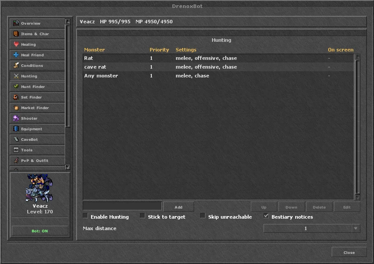The height and width of the screenshot is (264, 374).
Task: Click the Settings column header
Action: (x=186, y=50)
